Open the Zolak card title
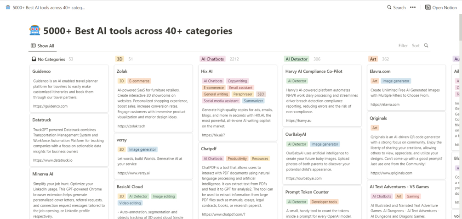 tap(122, 71)
